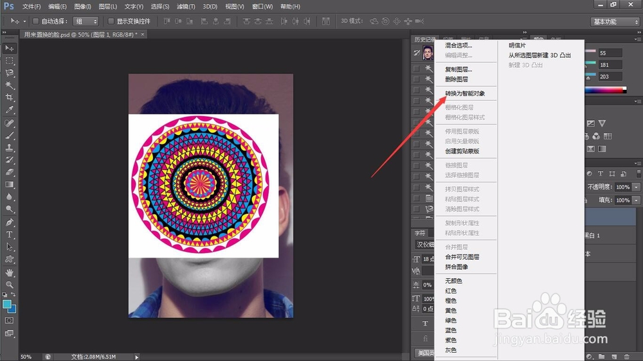Viewport: 643px width, 361px height.
Task: Select the Rectangular Marquee tool
Action: [x=9, y=60]
